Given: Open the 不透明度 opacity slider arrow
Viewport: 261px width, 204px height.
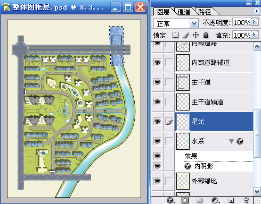Looking at the screenshot, I should pyautogui.click(x=255, y=22).
